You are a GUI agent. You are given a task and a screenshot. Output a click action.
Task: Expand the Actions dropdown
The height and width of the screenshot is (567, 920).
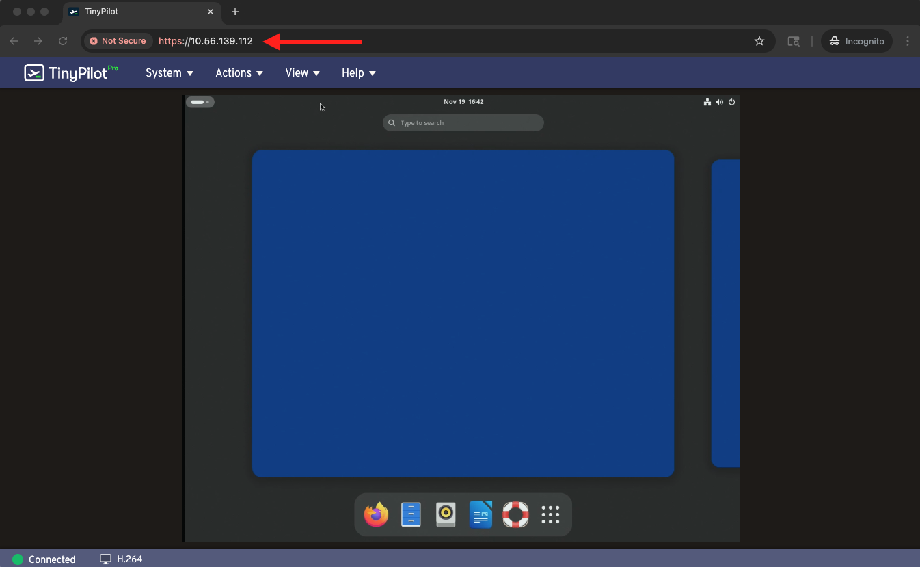point(239,72)
